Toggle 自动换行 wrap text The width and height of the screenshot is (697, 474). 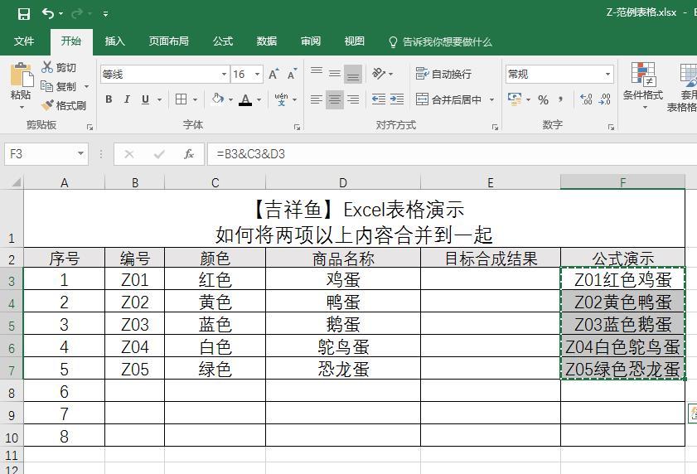coord(443,74)
